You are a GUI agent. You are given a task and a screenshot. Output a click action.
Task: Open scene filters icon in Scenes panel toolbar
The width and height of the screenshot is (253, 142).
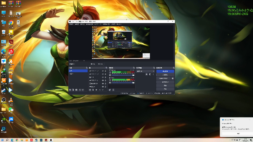coord(76,90)
